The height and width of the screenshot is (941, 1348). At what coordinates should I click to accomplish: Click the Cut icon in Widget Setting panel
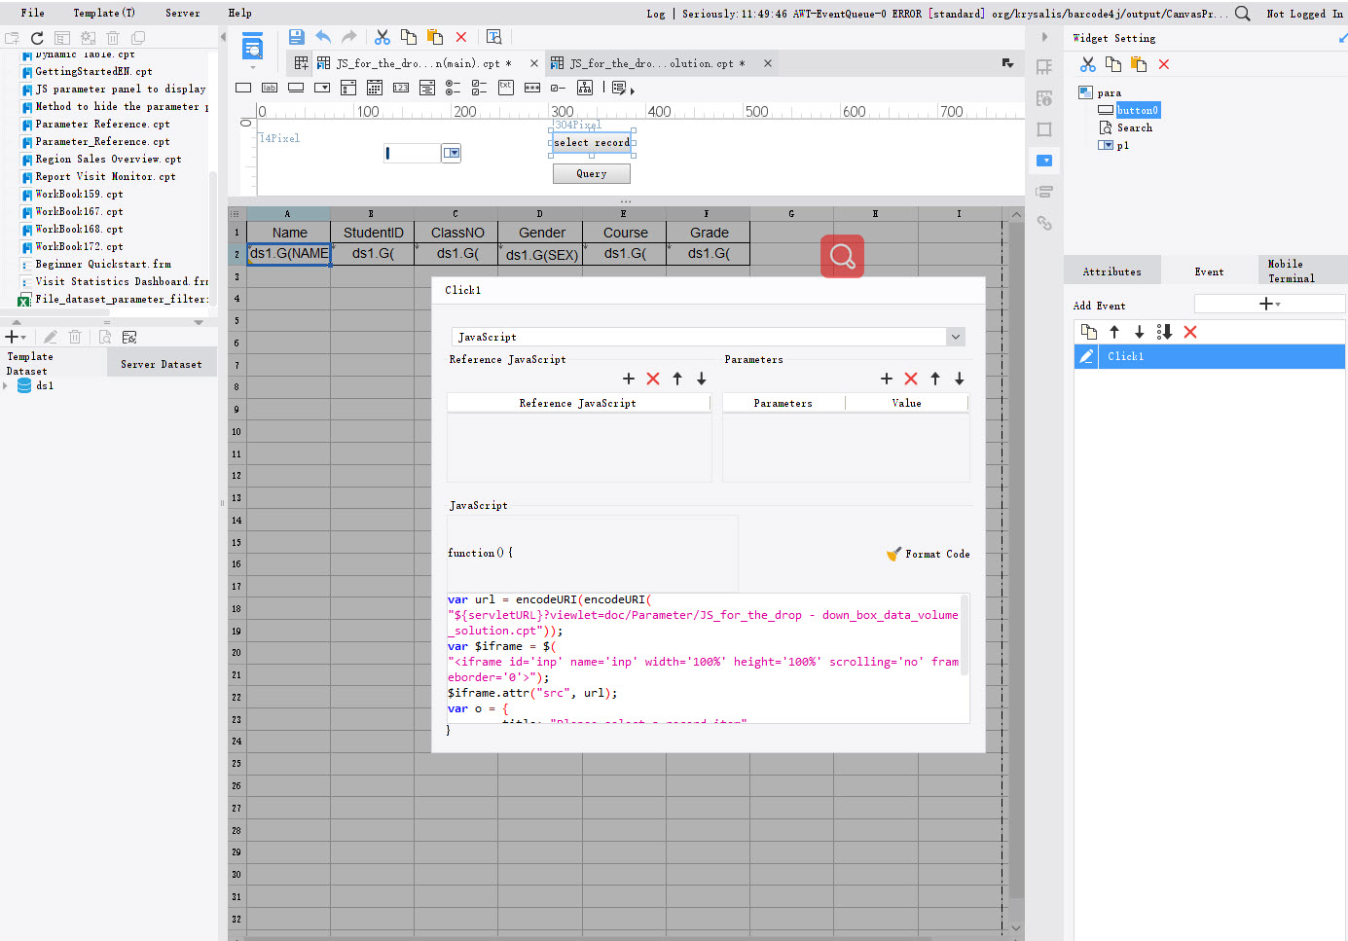(x=1088, y=64)
